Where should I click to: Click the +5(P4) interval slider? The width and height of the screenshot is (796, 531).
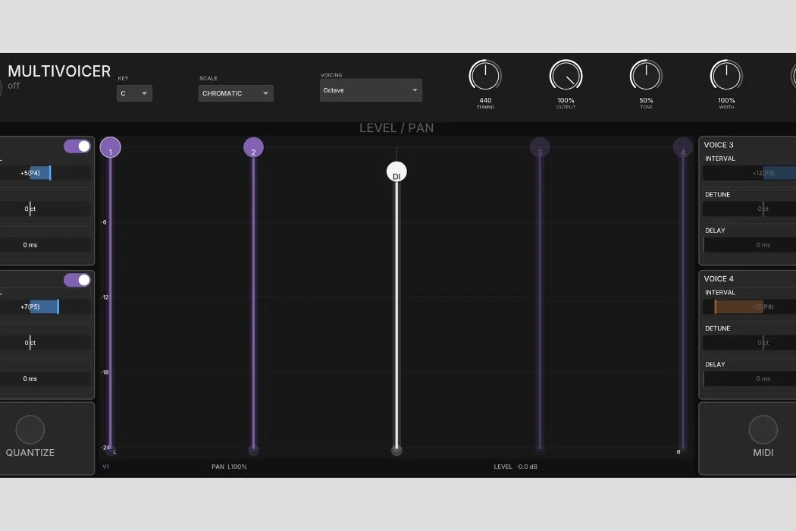pos(45,173)
